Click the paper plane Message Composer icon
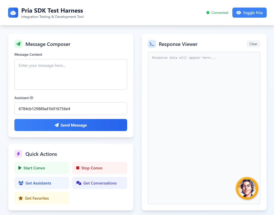The image size is (274, 215). (18, 44)
